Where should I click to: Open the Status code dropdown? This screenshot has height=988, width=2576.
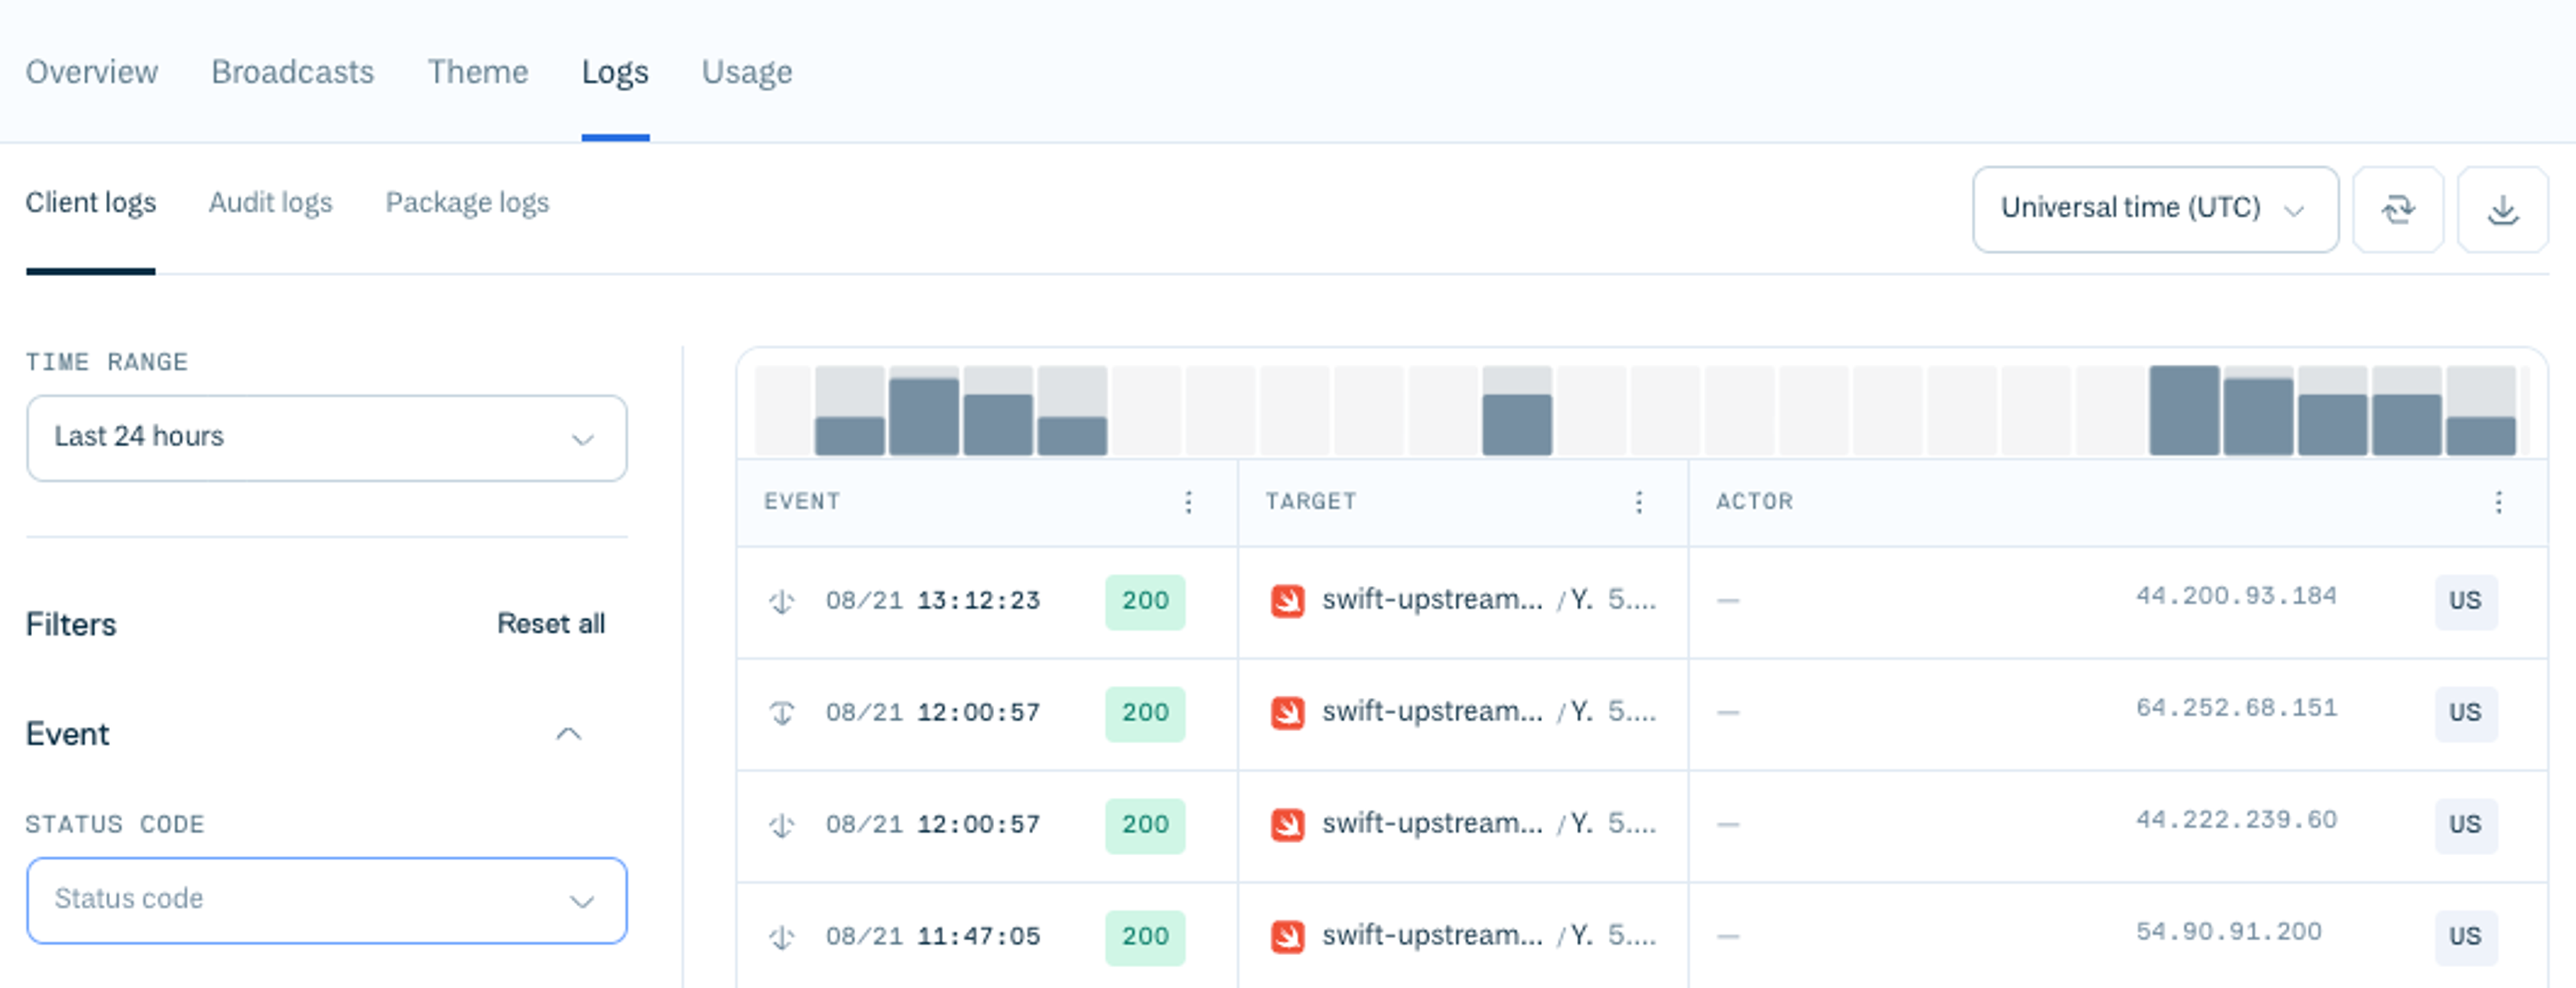coord(326,900)
